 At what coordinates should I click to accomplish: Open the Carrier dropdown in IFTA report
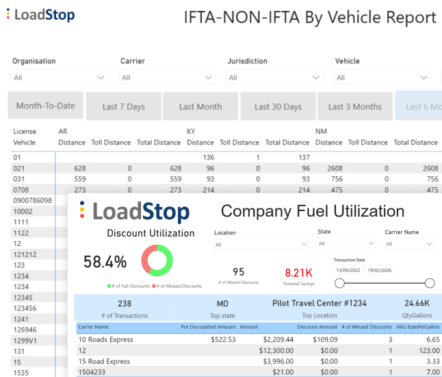coord(167,77)
